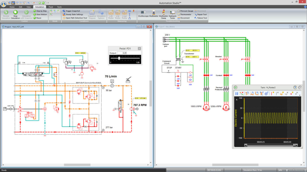This screenshot has width=307, height=172.
Task: Expand the Yt_Plotter2 side panel arrow
Action: [x=300, y=87]
